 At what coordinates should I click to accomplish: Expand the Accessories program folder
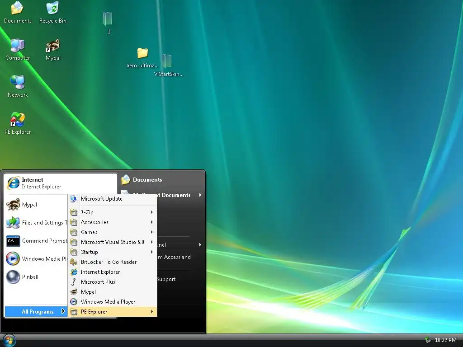113,222
